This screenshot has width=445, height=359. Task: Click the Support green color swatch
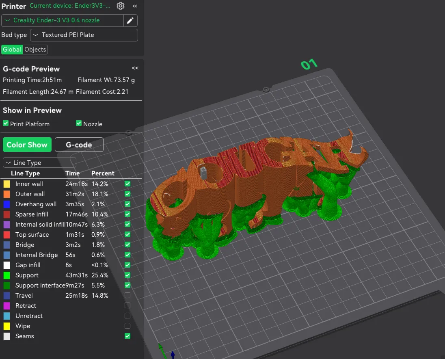pyautogui.click(x=6, y=275)
